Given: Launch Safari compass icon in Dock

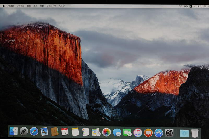Looking at the screenshot, I should (34, 131).
